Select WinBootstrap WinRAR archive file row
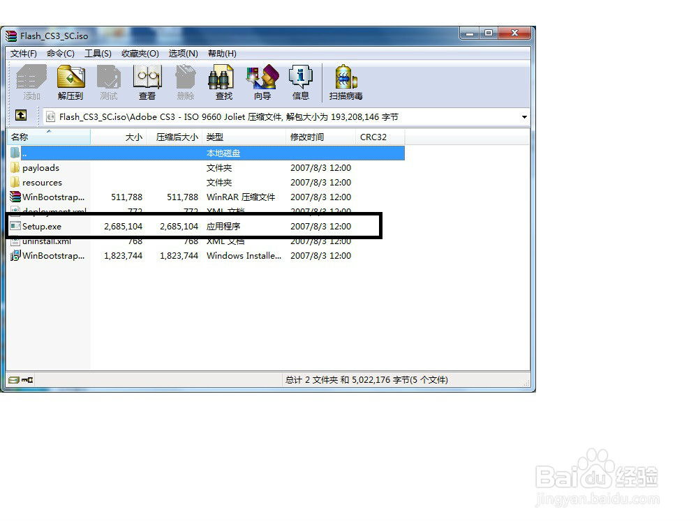698x523 pixels. [206, 197]
